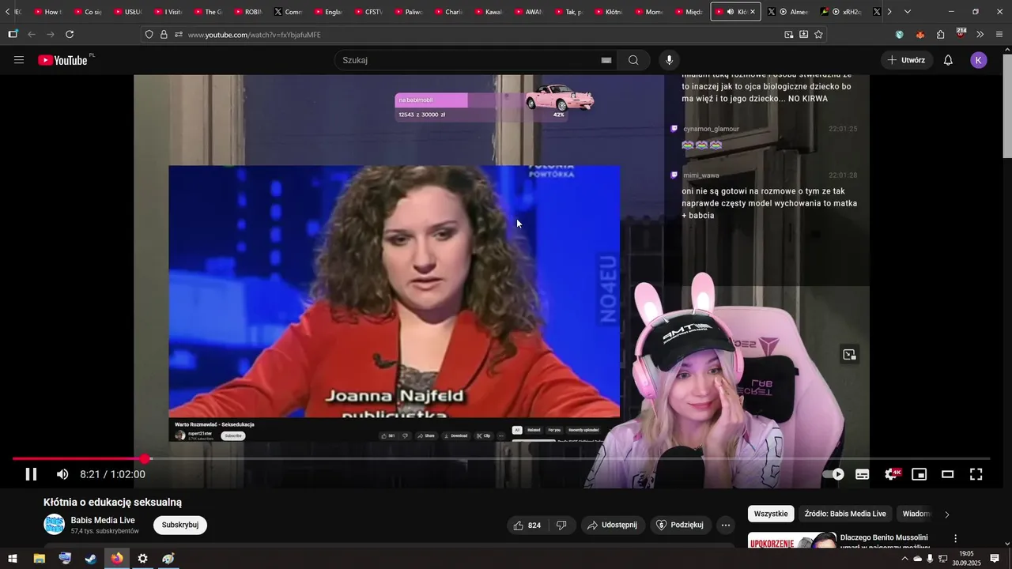Select the Wiadom… filter chip
Image resolution: width=1012 pixels, height=569 pixels.
(916, 514)
